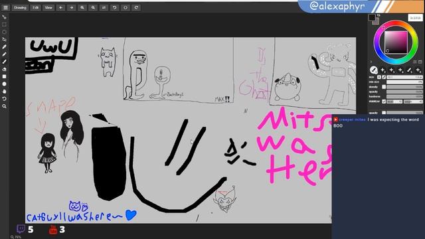Select the zoom magnifier tool in sidebar

pos(5,106)
